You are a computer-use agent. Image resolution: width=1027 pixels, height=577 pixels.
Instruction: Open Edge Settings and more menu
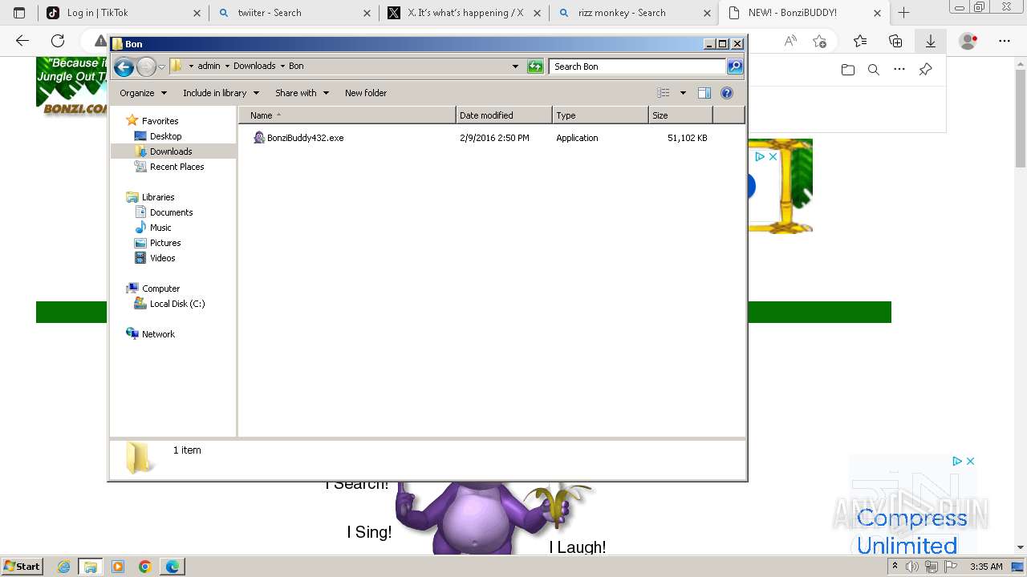(x=1005, y=41)
